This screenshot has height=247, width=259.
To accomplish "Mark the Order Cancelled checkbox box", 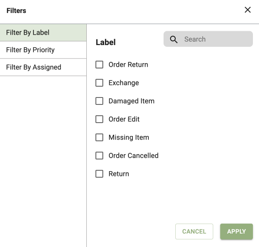I will 99,156.
